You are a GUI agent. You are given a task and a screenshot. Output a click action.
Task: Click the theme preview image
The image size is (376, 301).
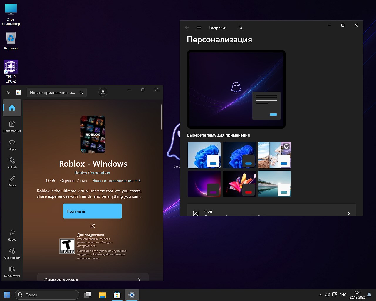point(236,89)
